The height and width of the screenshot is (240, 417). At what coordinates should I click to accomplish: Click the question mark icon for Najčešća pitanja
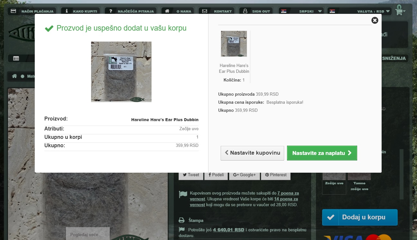[111, 11]
